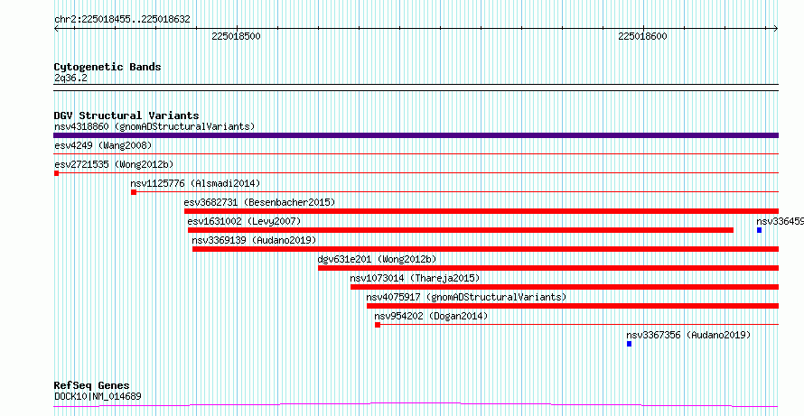Click the left arrowhead of the ruler
This screenshot has height=416, width=804.
tap(56, 28)
